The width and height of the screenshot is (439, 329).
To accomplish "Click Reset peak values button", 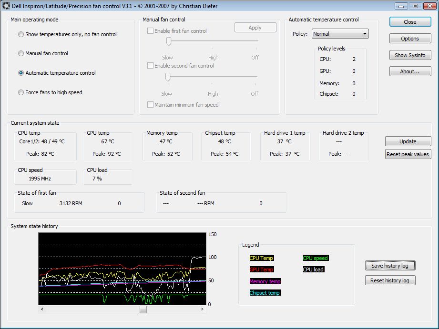I will pyautogui.click(x=408, y=154).
